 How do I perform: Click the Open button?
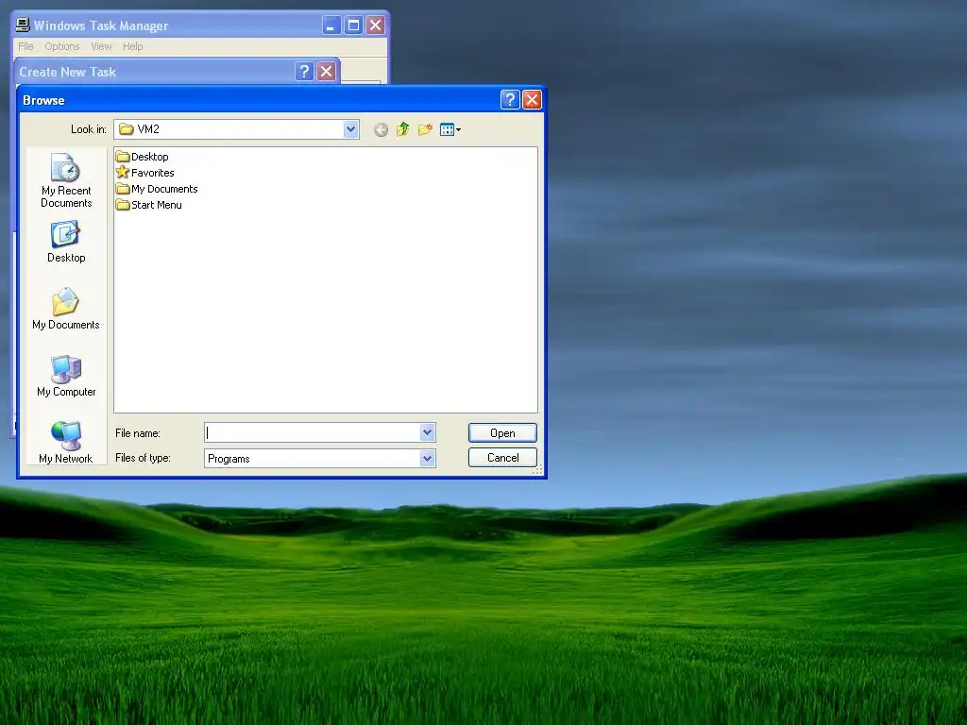click(502, 432)
